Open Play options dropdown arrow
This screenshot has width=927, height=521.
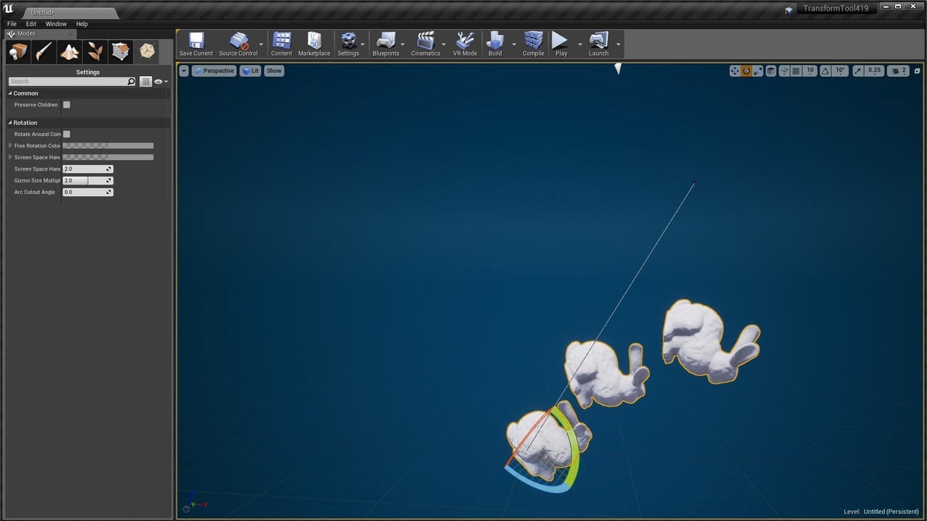[579, 44]
